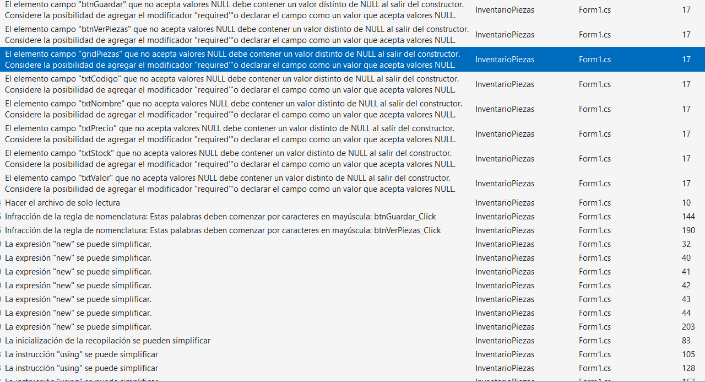Screen dimensions: 705x382
Task: Select the "using" simplification message at line 128
Action: (82, 368)
